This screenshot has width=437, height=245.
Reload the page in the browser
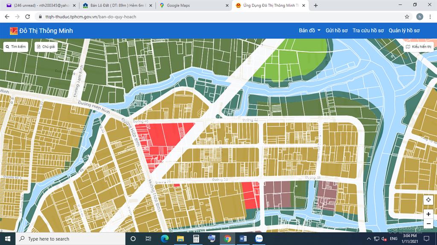pyautogui.click(x=28, y=17)
